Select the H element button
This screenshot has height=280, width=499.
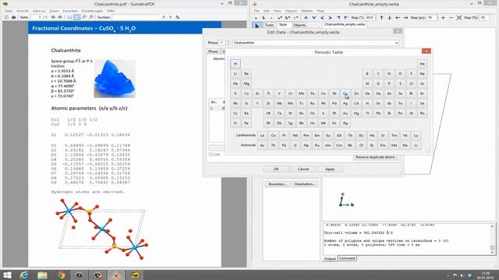235,64
